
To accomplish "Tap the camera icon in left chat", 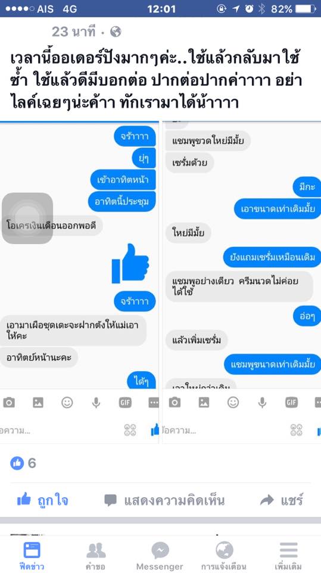I will coord(9,402).
